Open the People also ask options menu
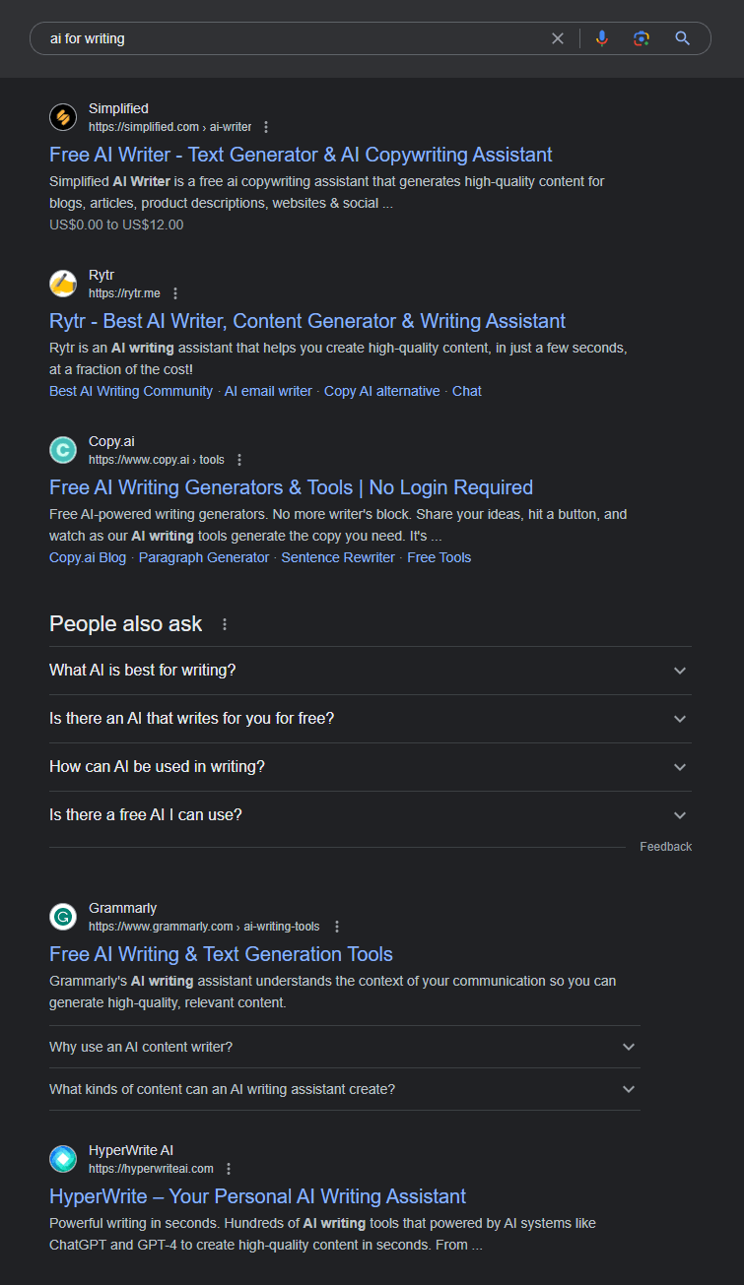 pos(225,624)
